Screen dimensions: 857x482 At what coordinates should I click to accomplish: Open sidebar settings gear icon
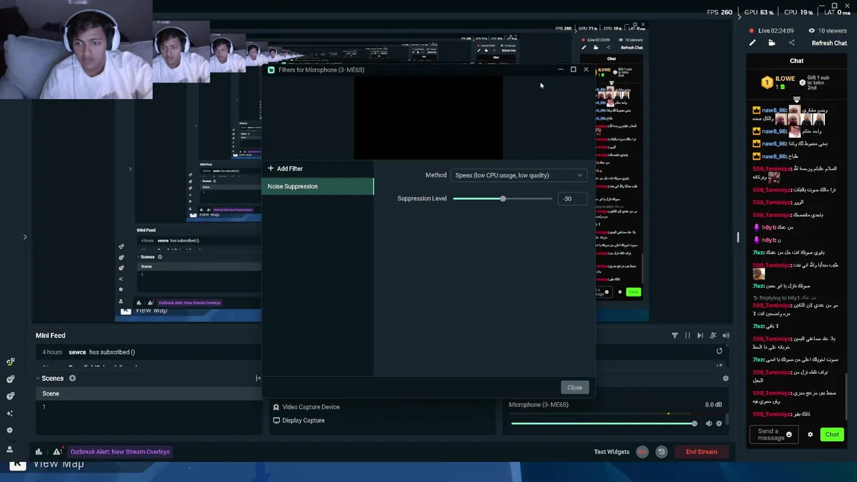point(9,430)
